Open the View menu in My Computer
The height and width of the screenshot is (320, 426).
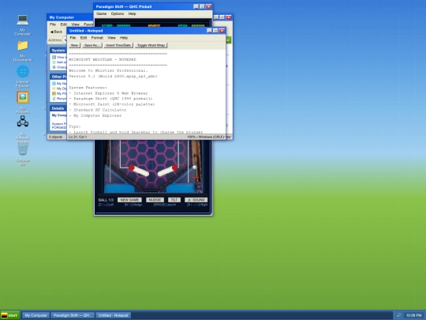pyautogui.click(x=75, y=24)
